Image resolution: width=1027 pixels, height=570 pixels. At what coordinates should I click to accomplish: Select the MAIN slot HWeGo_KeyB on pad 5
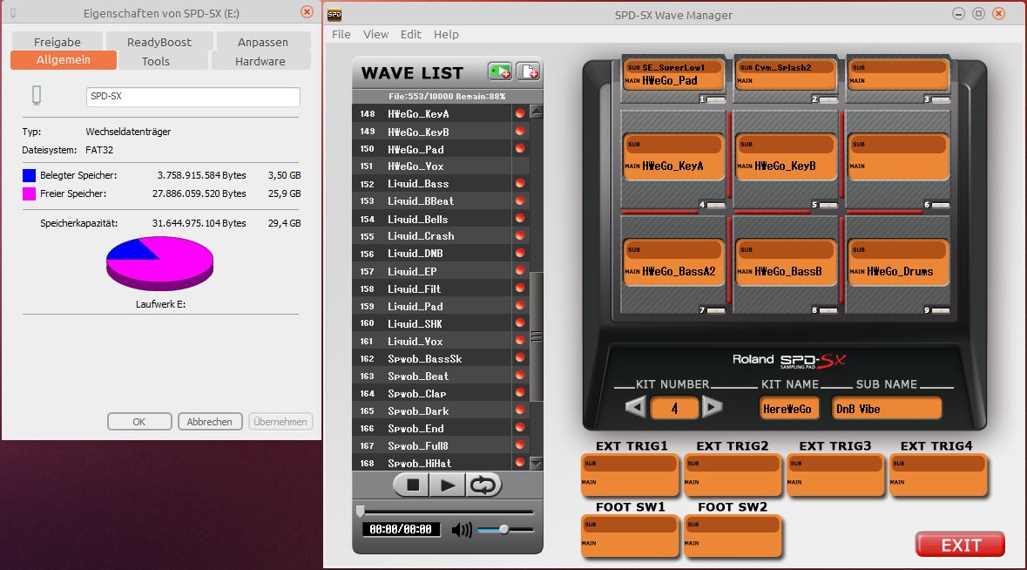pos(786,166)
